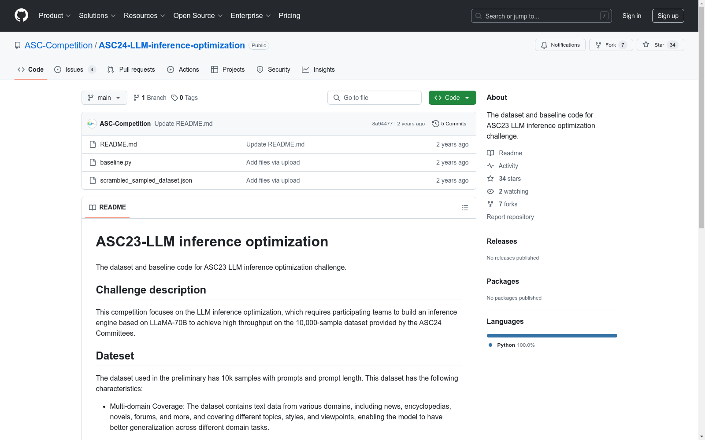Click the Activity pulse icon in About
The image size is (705, 440).
490,166
